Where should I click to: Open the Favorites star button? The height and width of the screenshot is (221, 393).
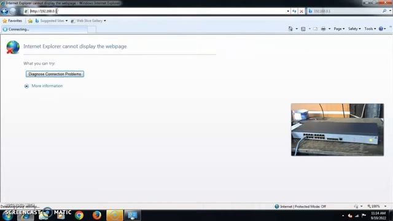tap(12, 21)
